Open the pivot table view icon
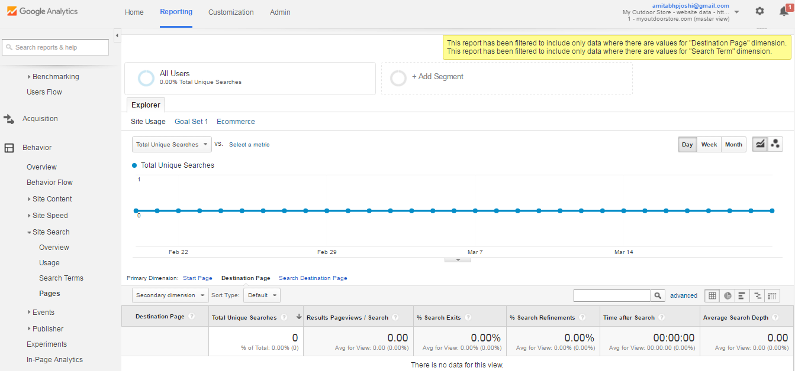This screenshot has width=795, height=371. 773,295
